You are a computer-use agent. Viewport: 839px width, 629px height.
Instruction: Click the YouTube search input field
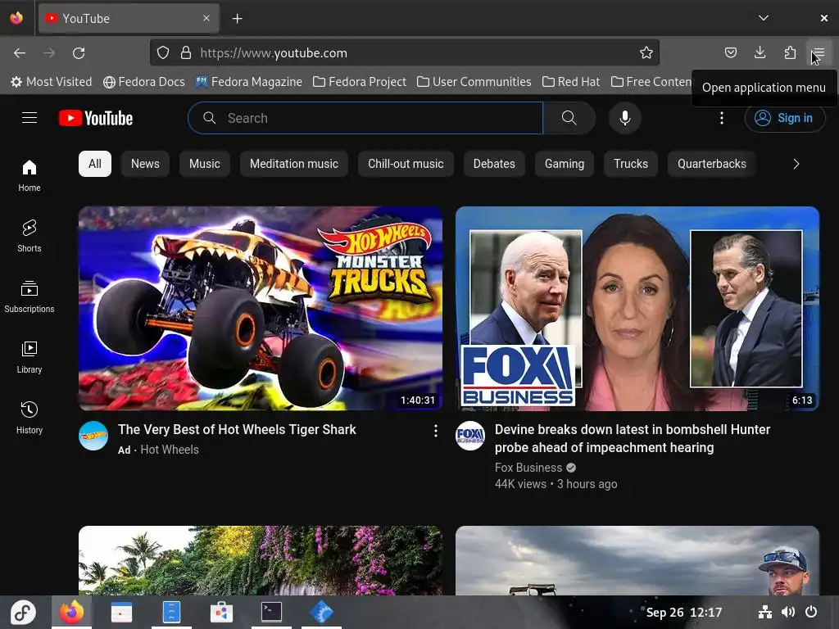tap(365, 118)
